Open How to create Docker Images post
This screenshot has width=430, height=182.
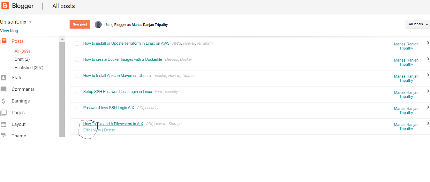(123, 59)
